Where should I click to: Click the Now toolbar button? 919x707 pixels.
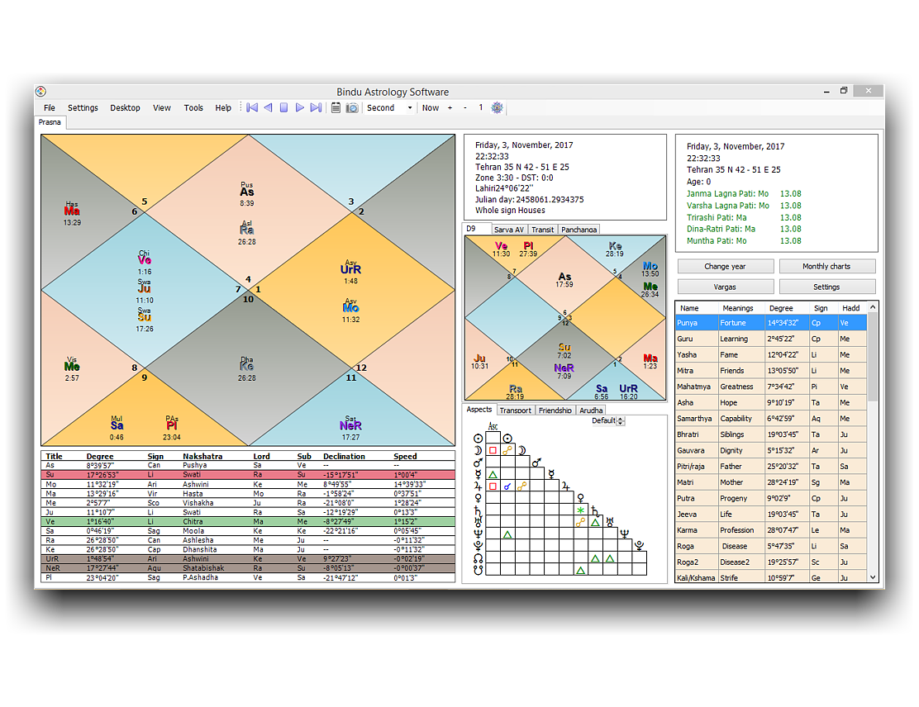(431, 107)
